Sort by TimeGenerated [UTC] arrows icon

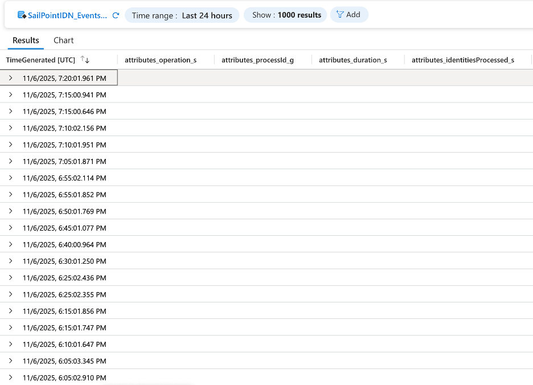coord(85,60)
